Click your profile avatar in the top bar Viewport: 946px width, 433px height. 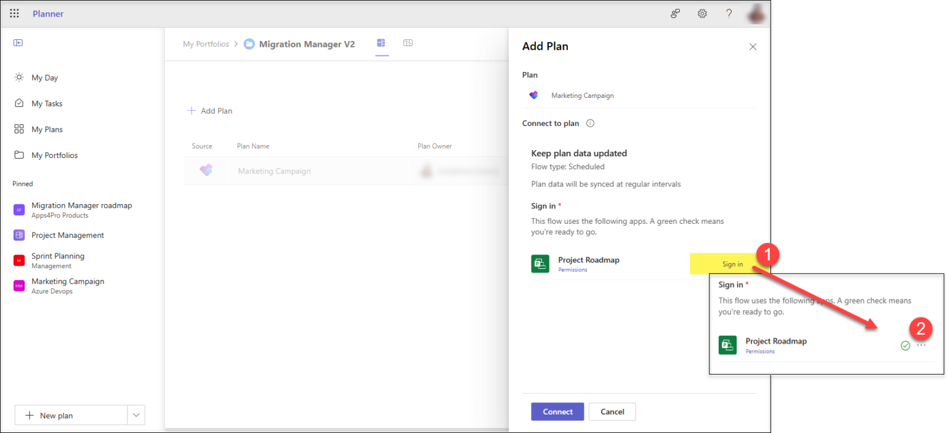756,13
